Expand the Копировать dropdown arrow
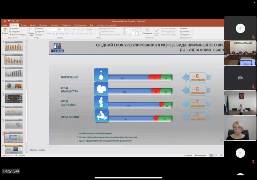 tap(22, 32)
